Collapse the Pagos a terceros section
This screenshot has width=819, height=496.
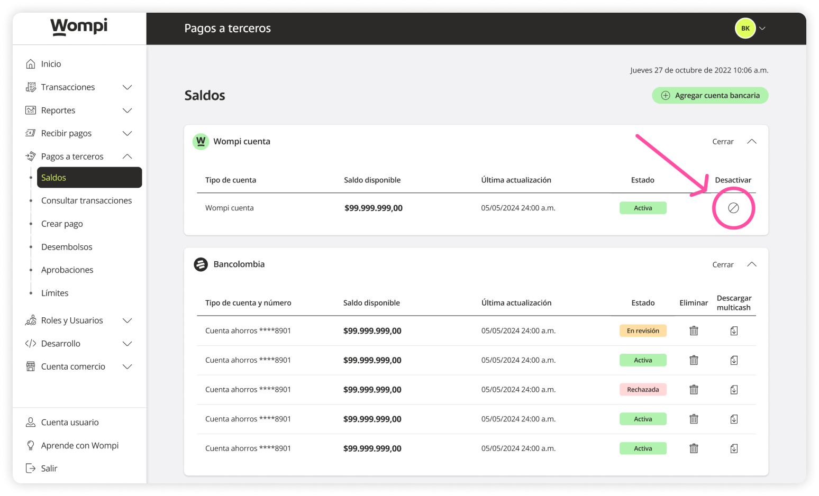point(127,157)
